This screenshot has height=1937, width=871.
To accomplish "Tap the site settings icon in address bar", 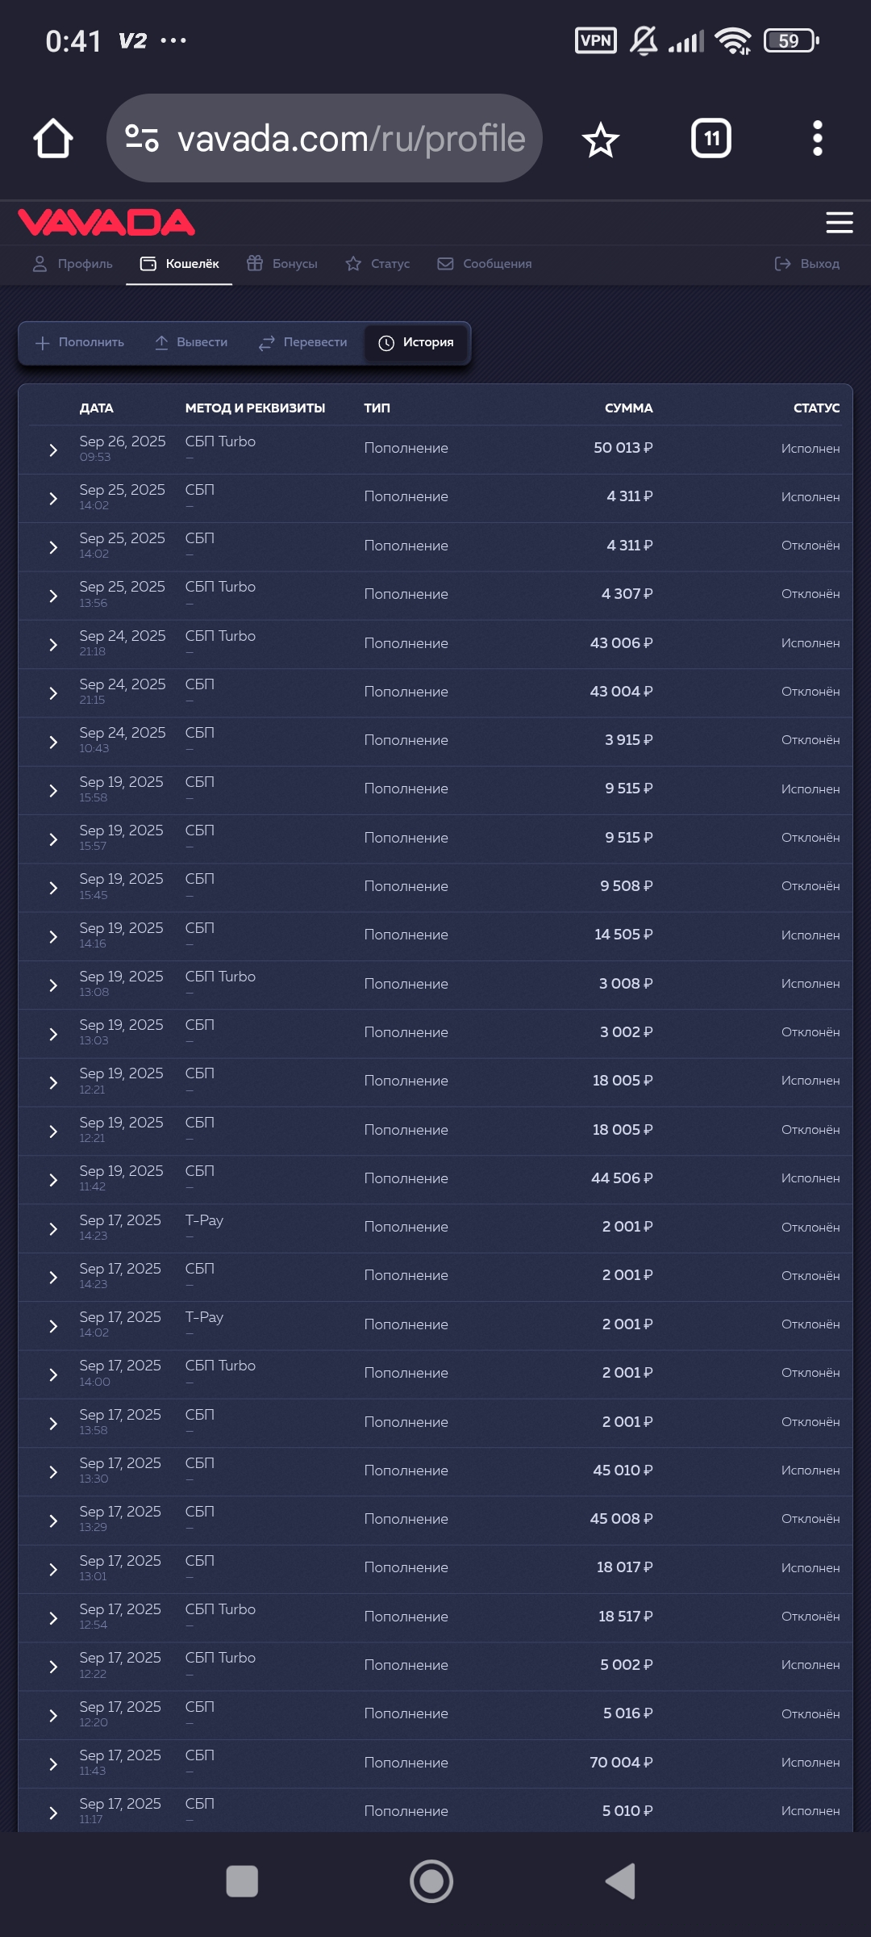I will [142, 139].
